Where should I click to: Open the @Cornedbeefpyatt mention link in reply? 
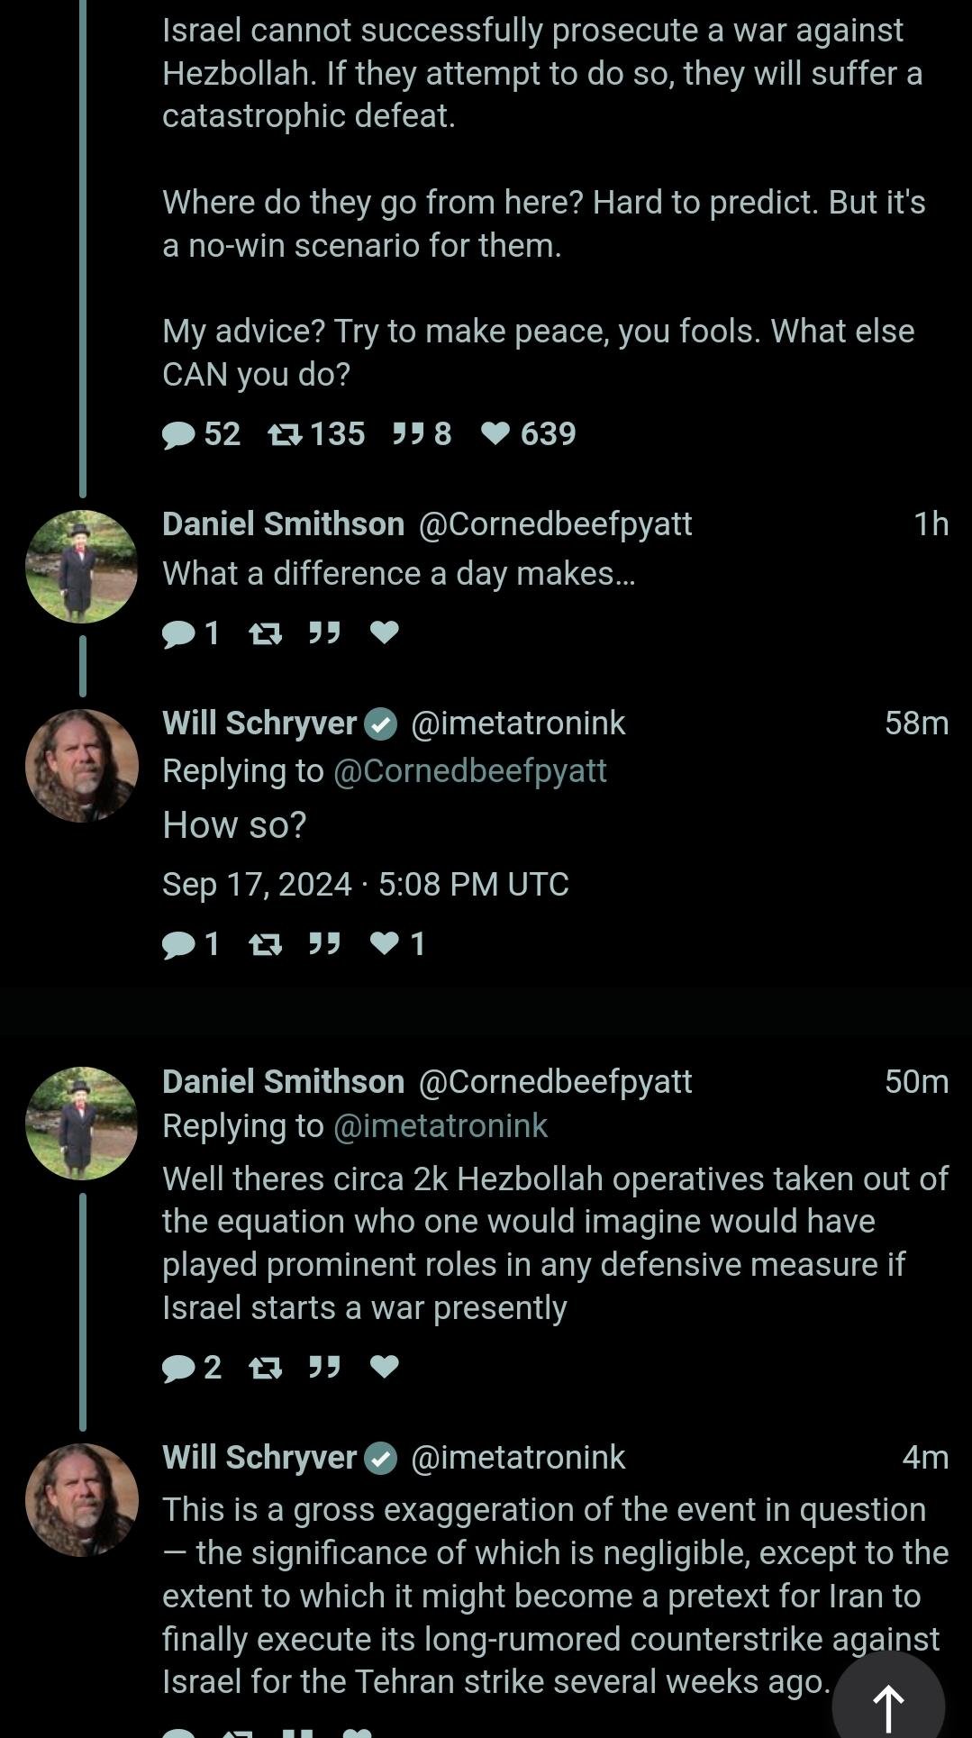point(469,771)
